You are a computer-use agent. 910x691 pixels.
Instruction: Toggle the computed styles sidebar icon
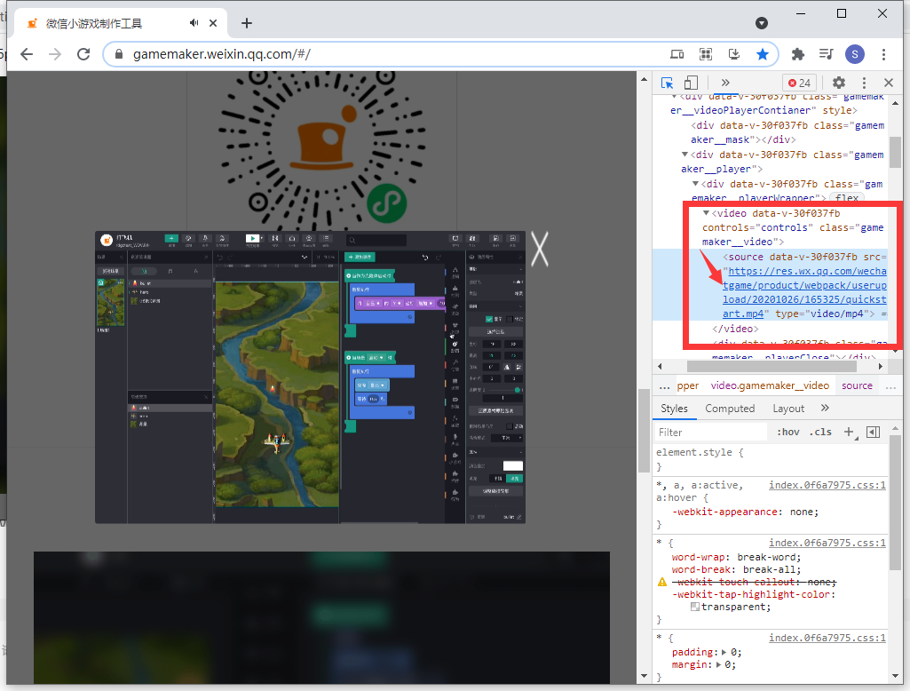pos(873,432)
